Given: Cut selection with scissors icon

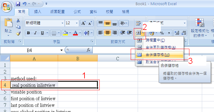Looking at the screenshot, I should coord(18,20).
